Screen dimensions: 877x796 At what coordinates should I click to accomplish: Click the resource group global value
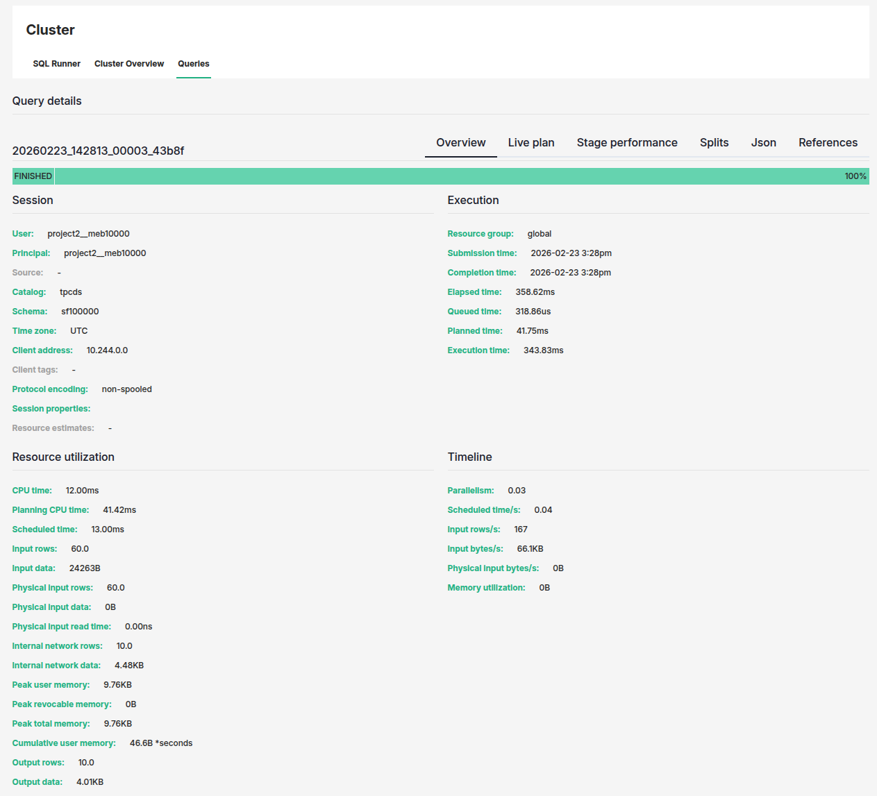coord(539,233)
